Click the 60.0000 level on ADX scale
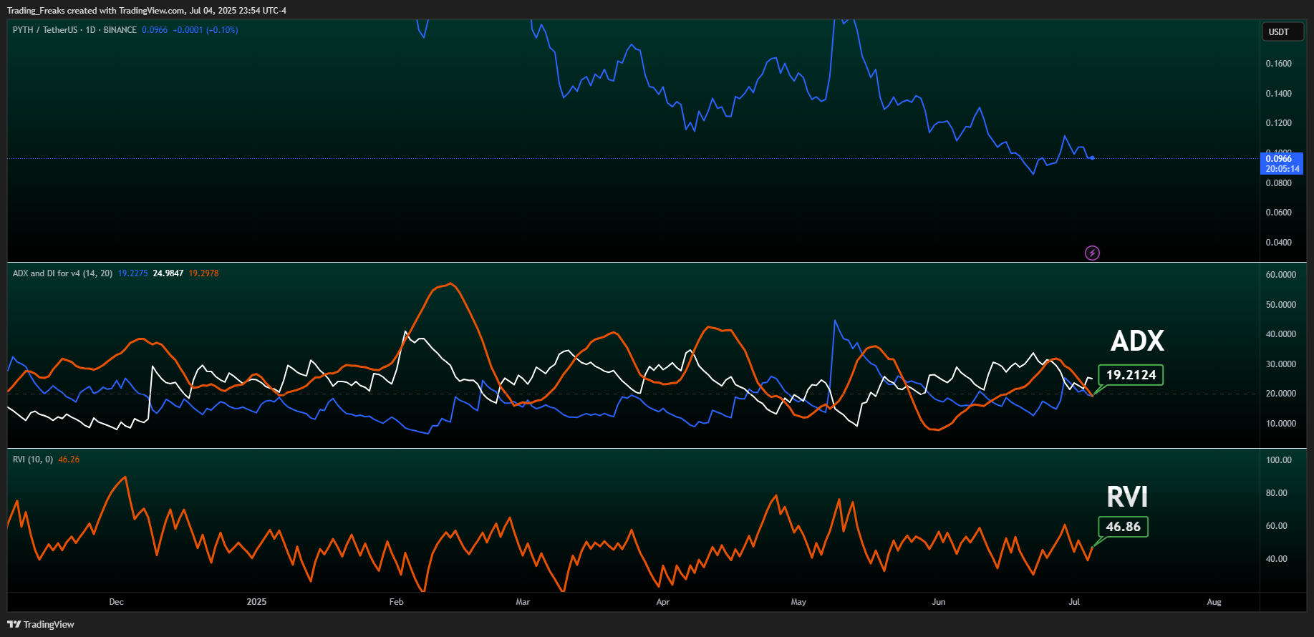Screen dimensions: 1314x637 (1280, 275)
